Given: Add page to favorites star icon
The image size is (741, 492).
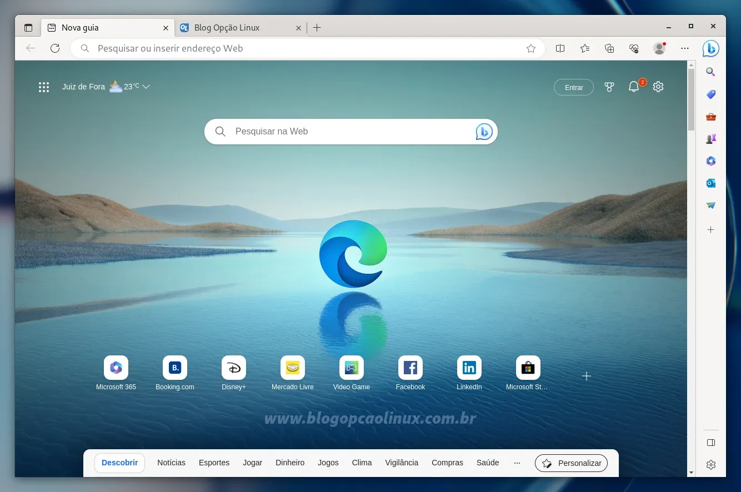Looking at the screenshot, I should (531, 48).
